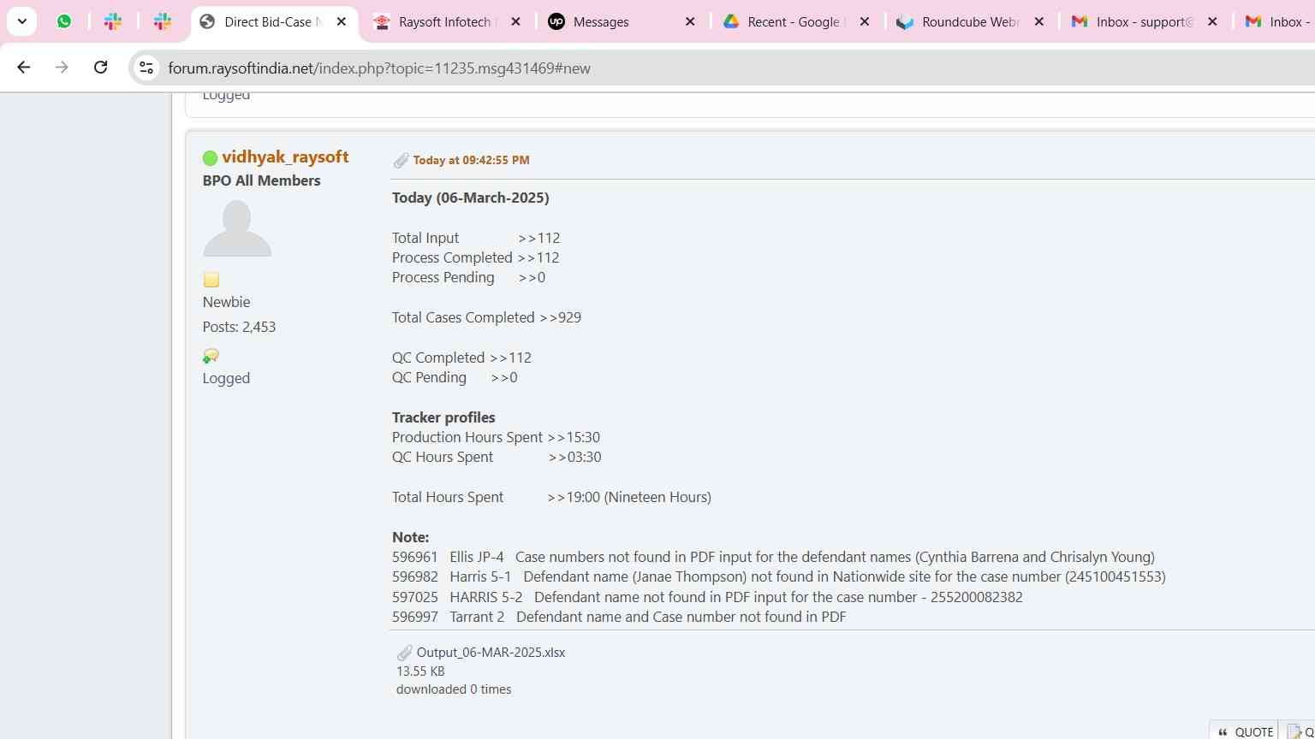
Task: Click the BPO All Members group label
Action: pos(261,180)
